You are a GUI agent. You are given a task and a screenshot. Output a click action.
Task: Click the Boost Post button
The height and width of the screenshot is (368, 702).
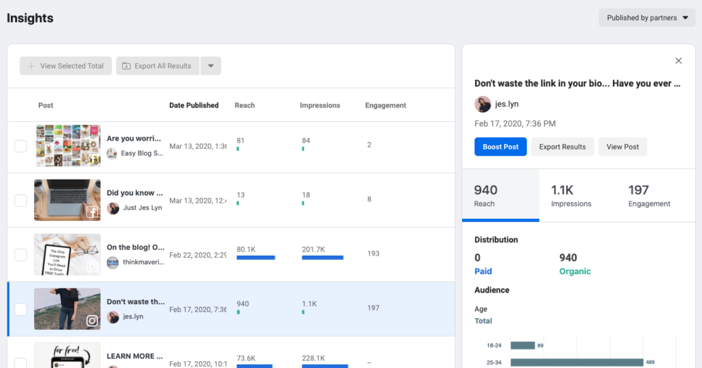tap(500, 147)
